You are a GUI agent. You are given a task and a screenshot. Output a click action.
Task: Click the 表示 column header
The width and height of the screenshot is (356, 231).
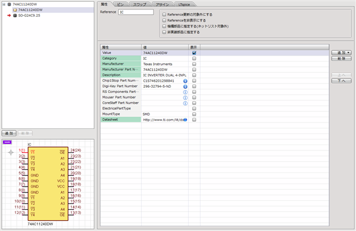(194, 47)
